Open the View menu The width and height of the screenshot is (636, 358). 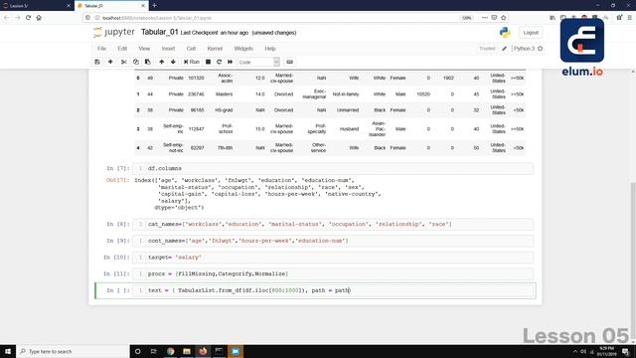[144, 49]
